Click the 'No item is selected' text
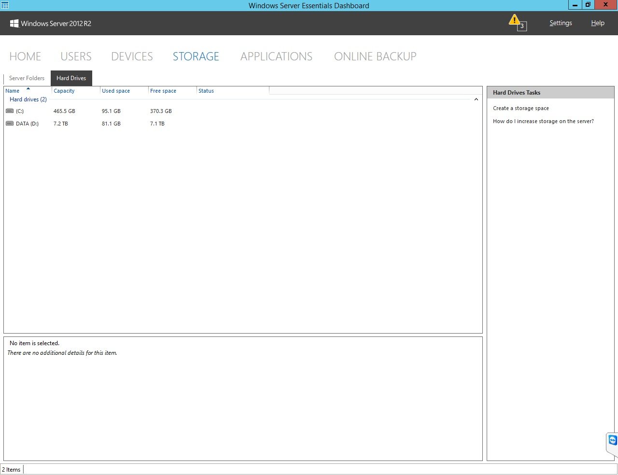 (x=34, y=343)
